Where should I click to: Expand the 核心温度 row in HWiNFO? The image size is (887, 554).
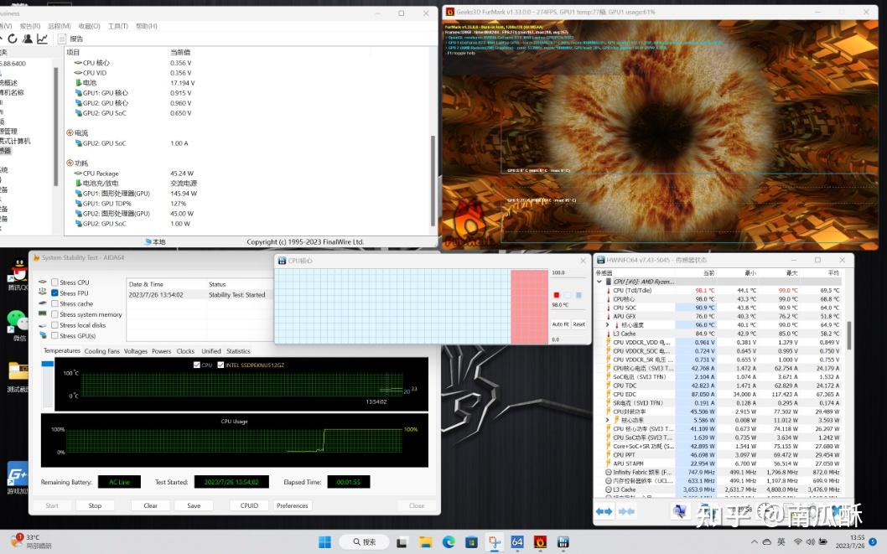click(607, 325)
